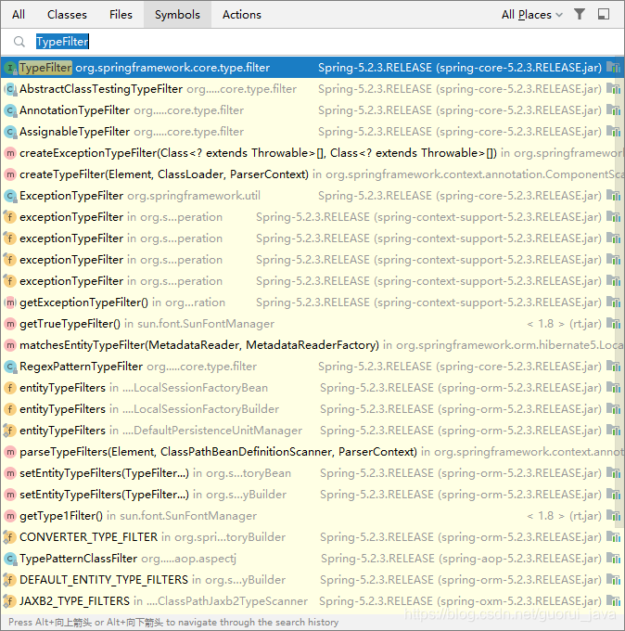625x631 pixels.
Task: Open the All Places scope dropdown
Action: [531, 15]
